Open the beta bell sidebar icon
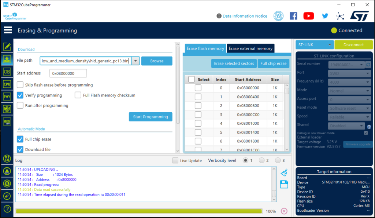This screenshot has height=218, width=375. coord(7,171)
